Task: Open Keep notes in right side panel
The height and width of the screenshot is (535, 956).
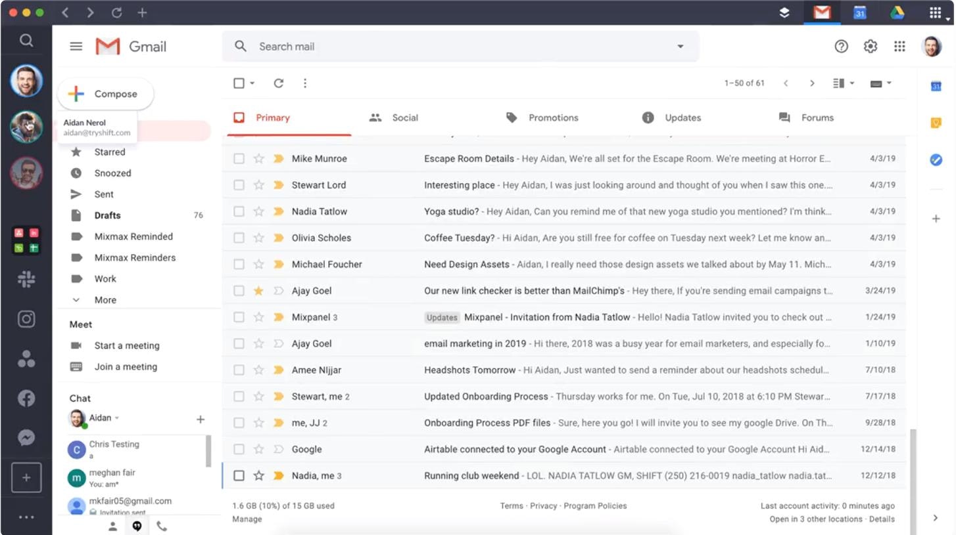Action: 936,123
